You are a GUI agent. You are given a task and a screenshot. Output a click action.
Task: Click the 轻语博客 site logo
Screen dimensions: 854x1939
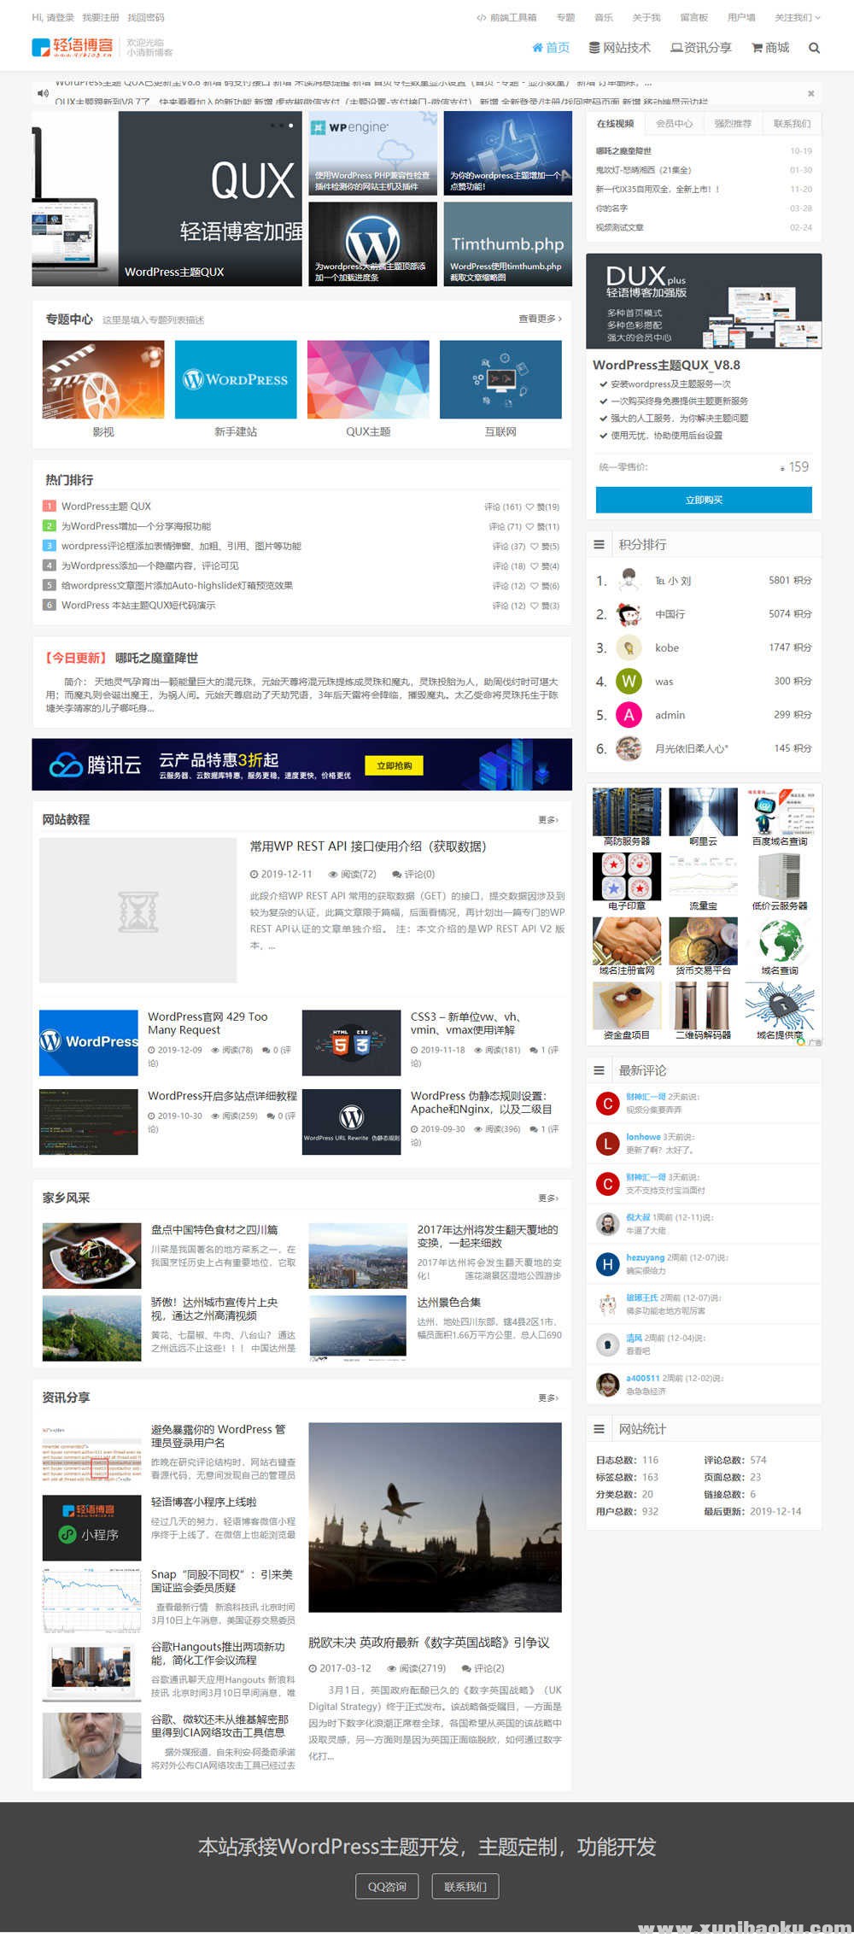tap(73, 47)
